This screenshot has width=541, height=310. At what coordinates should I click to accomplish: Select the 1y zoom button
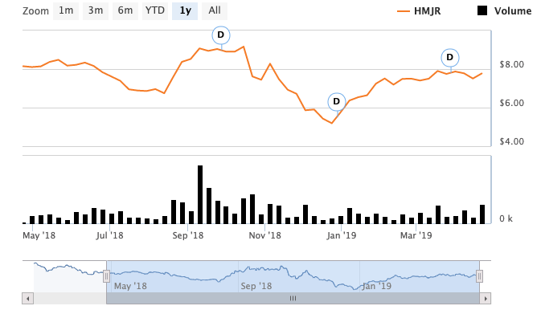pos(185,11)
